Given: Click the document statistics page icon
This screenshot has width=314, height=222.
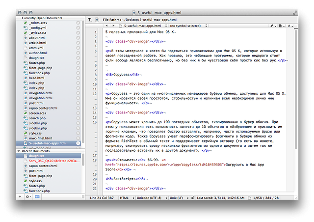Looking at the screenshot, I should click(x=250, y=198).
